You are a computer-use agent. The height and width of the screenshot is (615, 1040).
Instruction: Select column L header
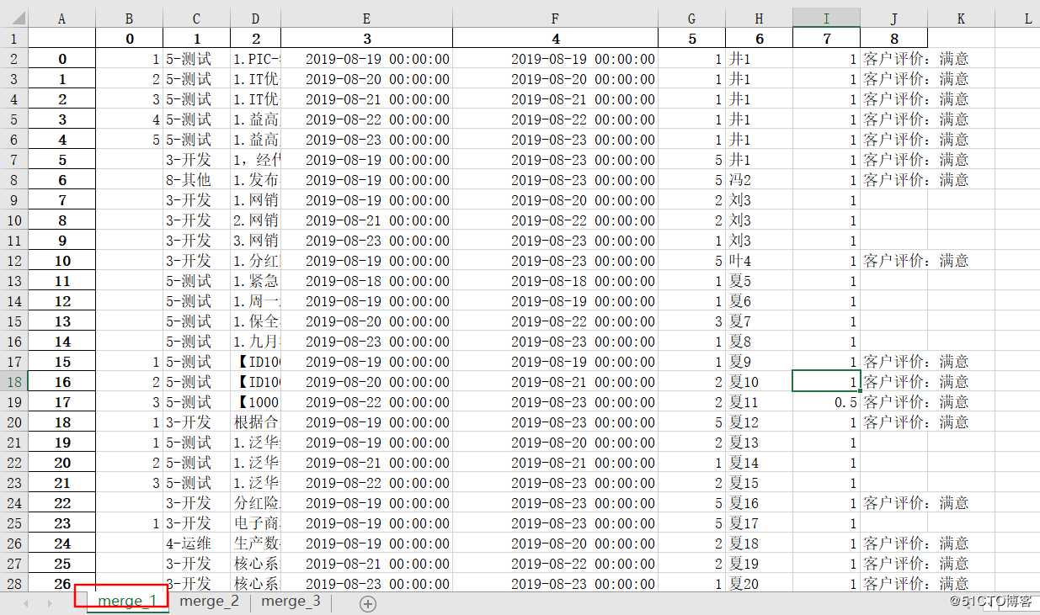[1017, 19]
